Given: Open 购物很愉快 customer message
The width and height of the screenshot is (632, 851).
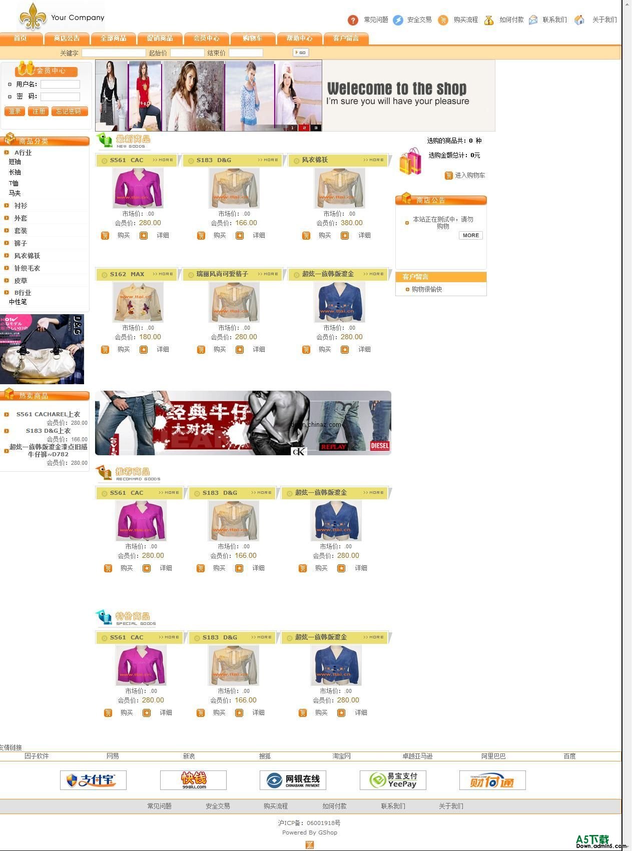Looking at the screenshot, I should click(x=427, y=290).
